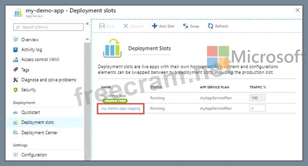This screenshot has width=308, height=166.
Task: Click the sidebar vertical scrollbar
Action: tap(87, 102)
